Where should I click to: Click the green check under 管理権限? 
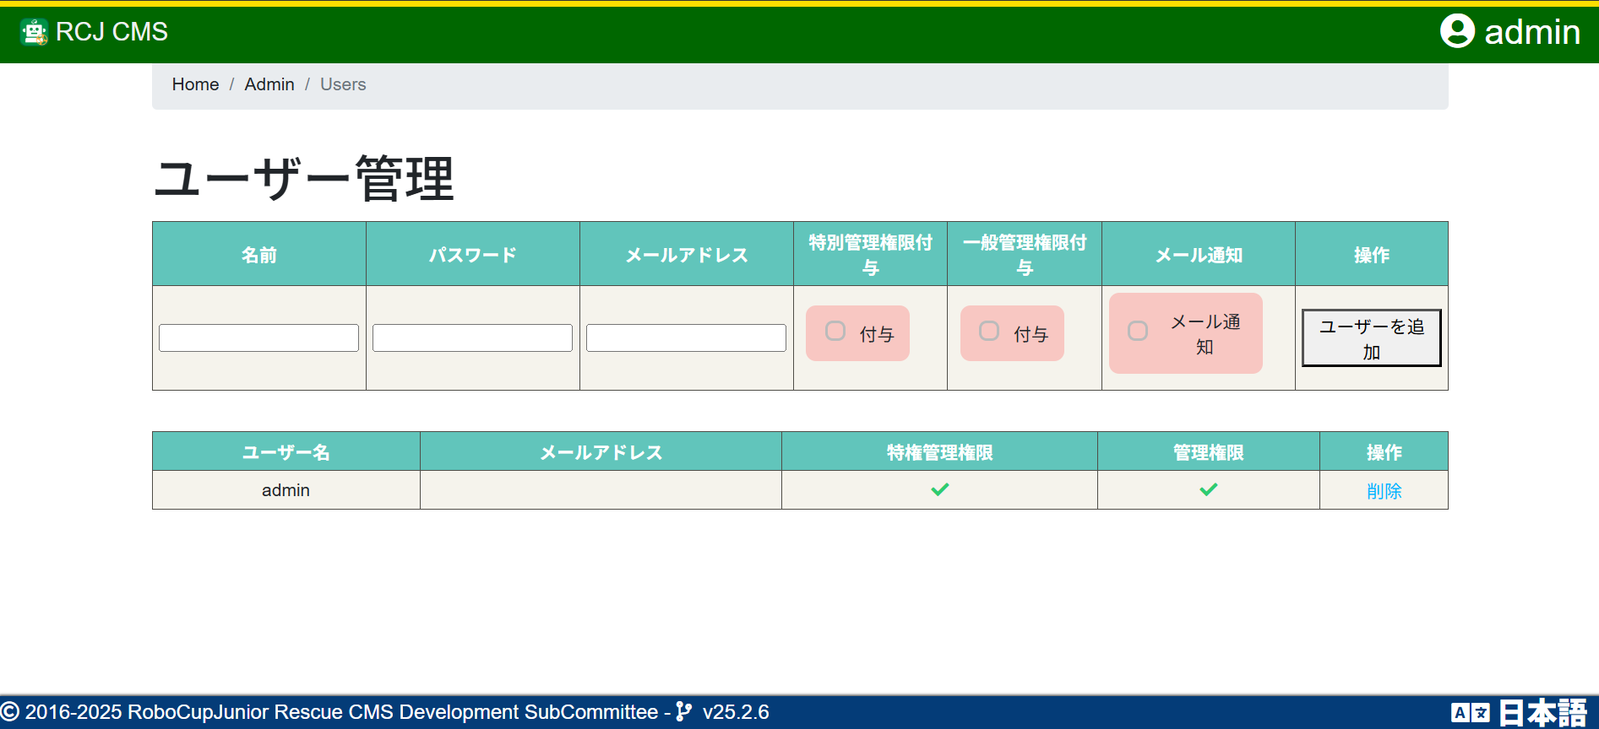[x=1209, y=489]
